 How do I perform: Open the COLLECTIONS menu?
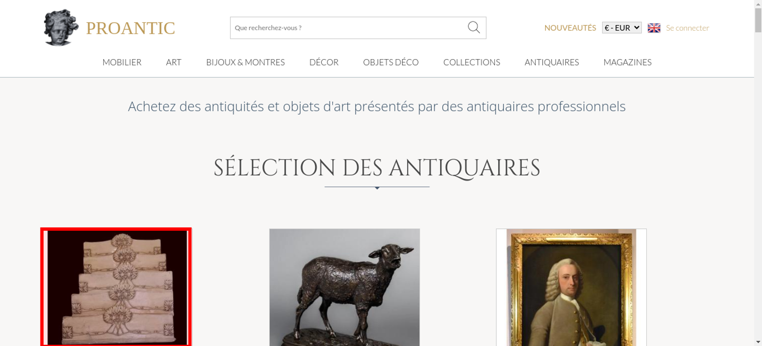tap(472, 62)
